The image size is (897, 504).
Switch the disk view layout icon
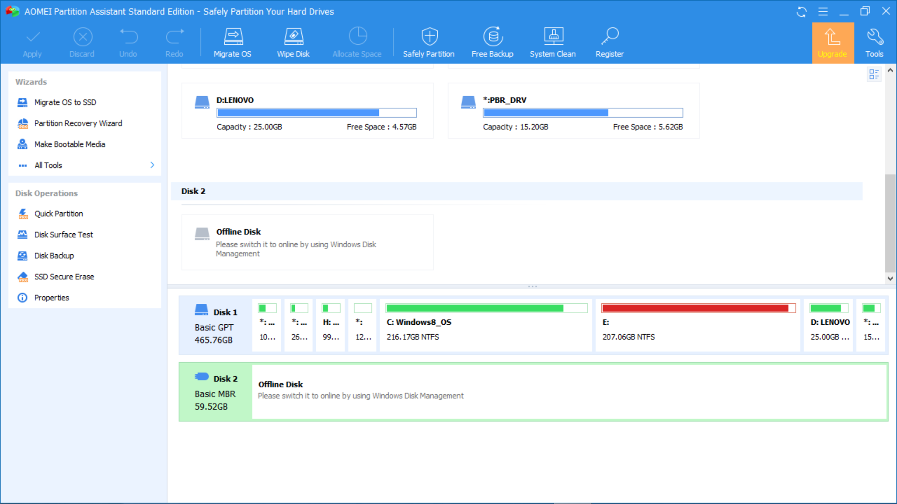click(874, 74)
